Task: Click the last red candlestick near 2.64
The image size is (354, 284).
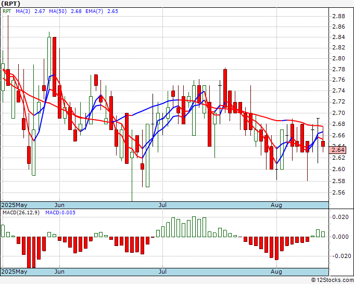Action: pos(323,144)
